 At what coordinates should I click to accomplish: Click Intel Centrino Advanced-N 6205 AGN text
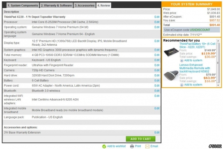coord(55,99)
